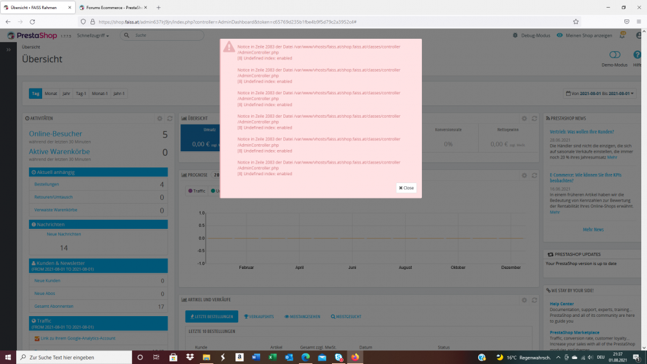This screenshot has height=364, width=647.
Task: Switch to Meistgesucht tab
Action: point(345,317)
